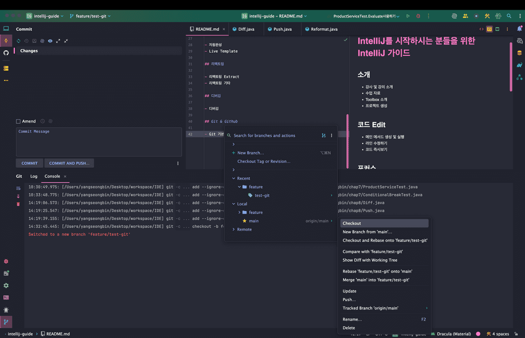This screenshot has width=525, height=338.
Task: Click the Search Everywhere magnifier icon
Action: coord(509,16)
